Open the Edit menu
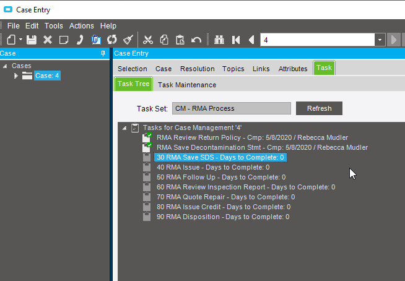405x281 pixels. [32, 26]
